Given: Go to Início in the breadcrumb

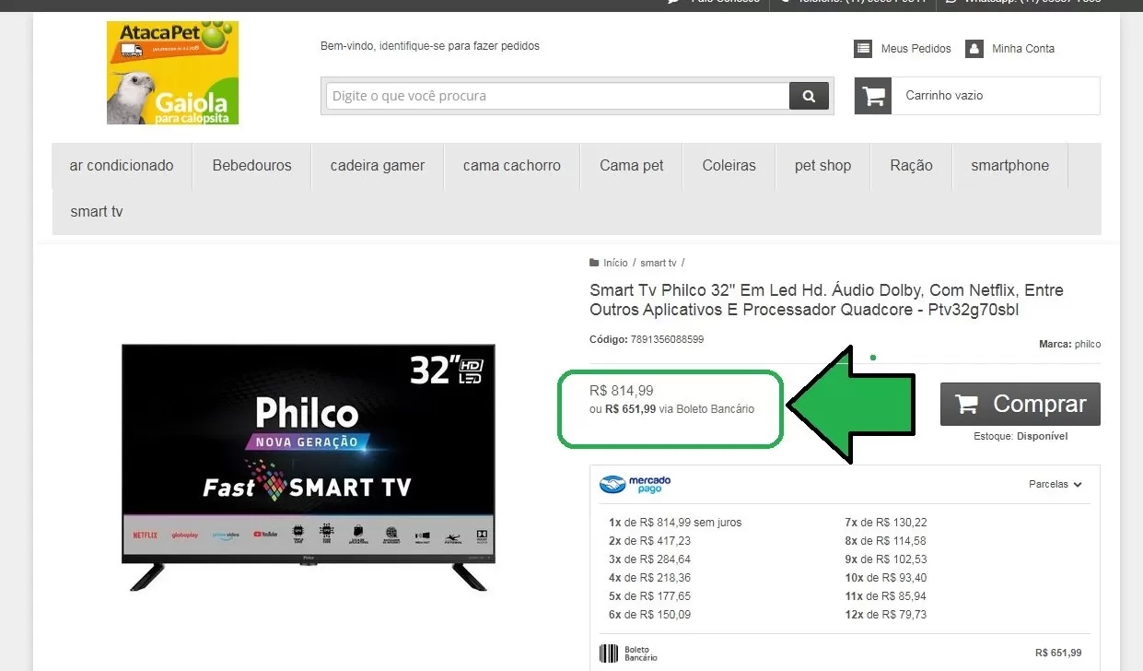Looking at the screenshot, I should [615, 264].
